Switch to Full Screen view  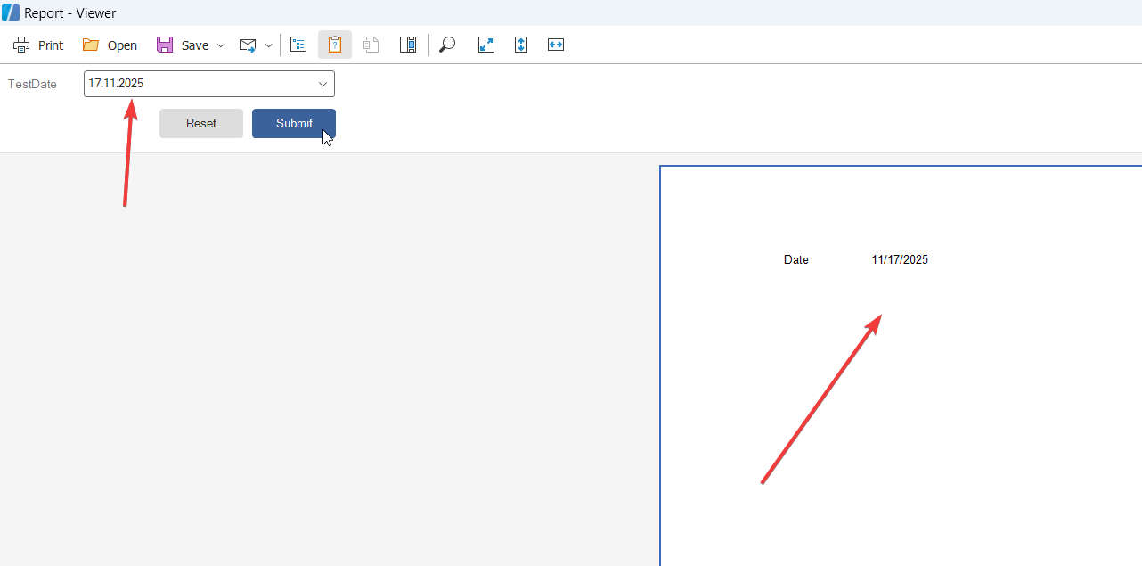486,45
